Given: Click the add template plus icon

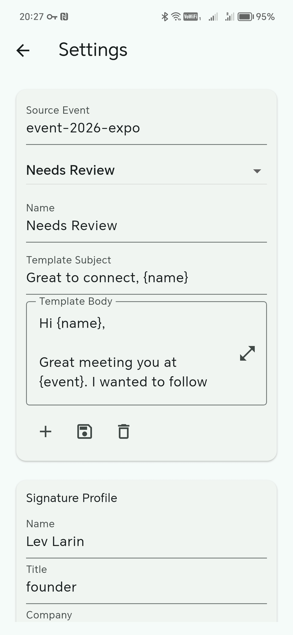Looking at the screenshot, I should (x=46, y=431).
